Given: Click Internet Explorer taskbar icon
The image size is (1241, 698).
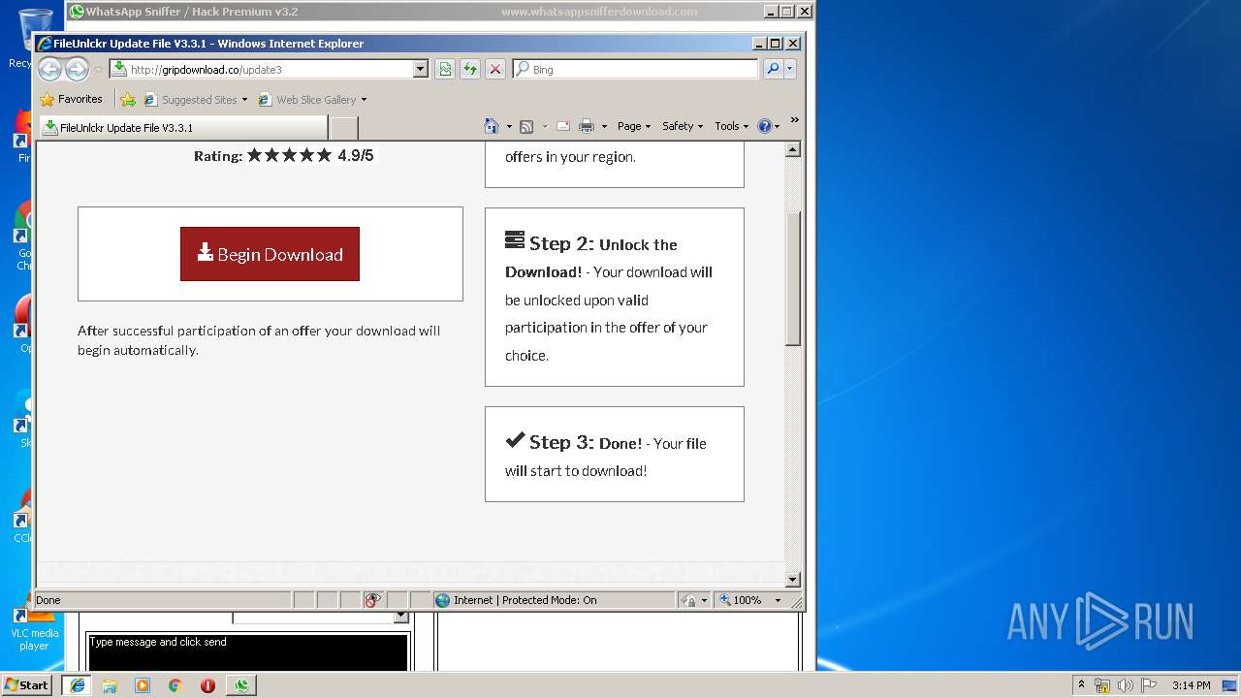Looking at the screenshot, I should tap(78, 684).
